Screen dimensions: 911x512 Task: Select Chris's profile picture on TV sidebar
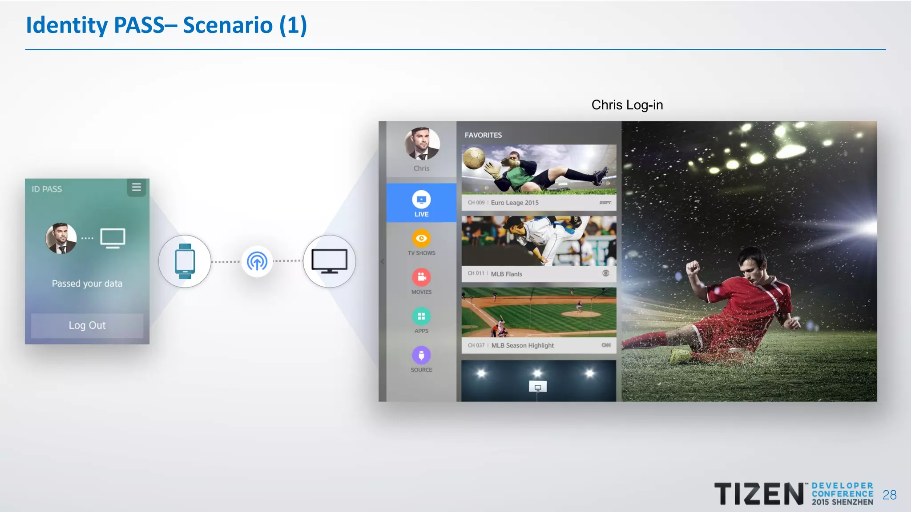(422, 144)
